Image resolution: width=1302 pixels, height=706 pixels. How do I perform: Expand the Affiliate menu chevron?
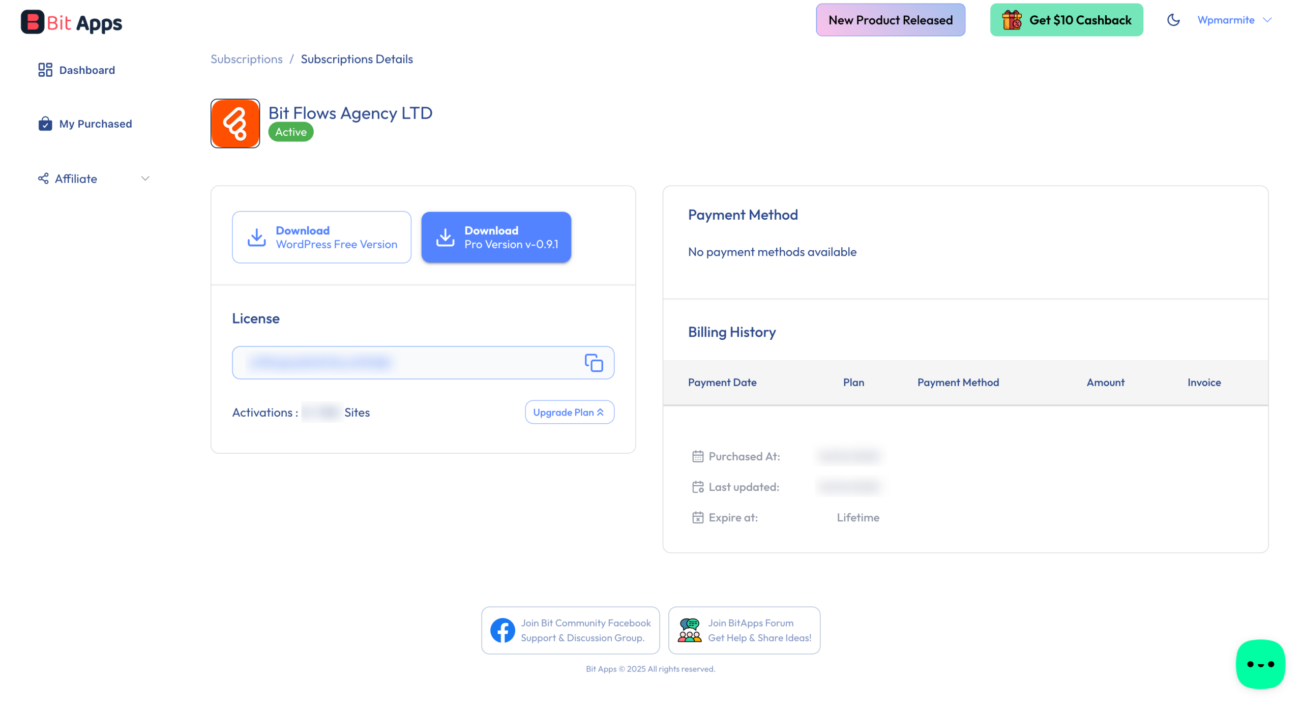[x=145, y=179]
